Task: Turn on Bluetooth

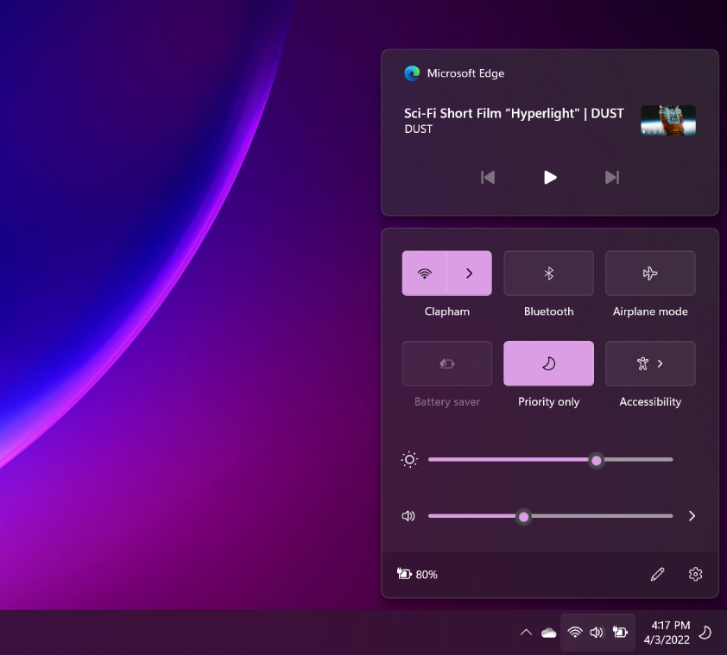Action: pyautogui.click(x=548, y=274)
